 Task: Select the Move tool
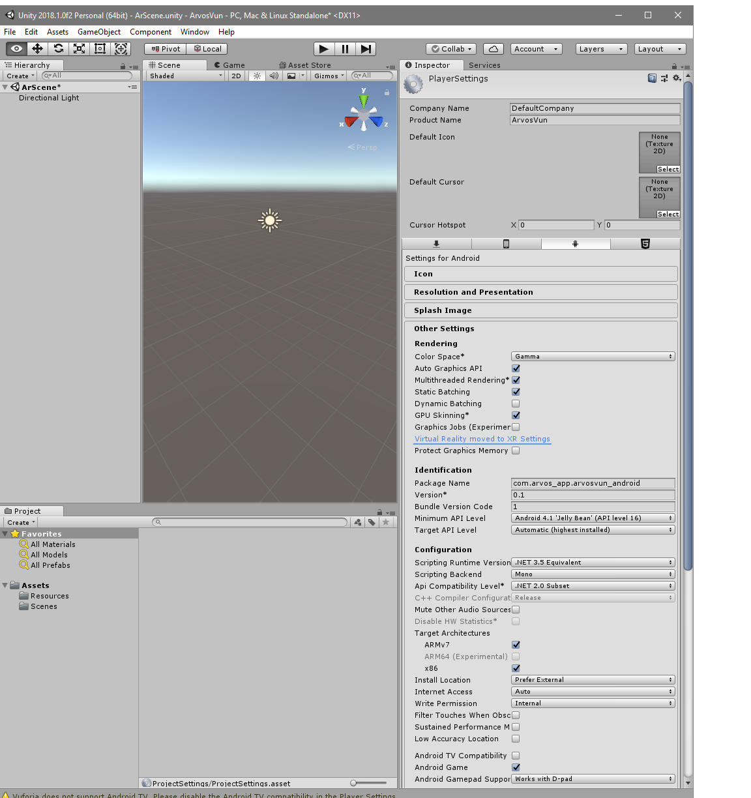click(x=37, y=48)
